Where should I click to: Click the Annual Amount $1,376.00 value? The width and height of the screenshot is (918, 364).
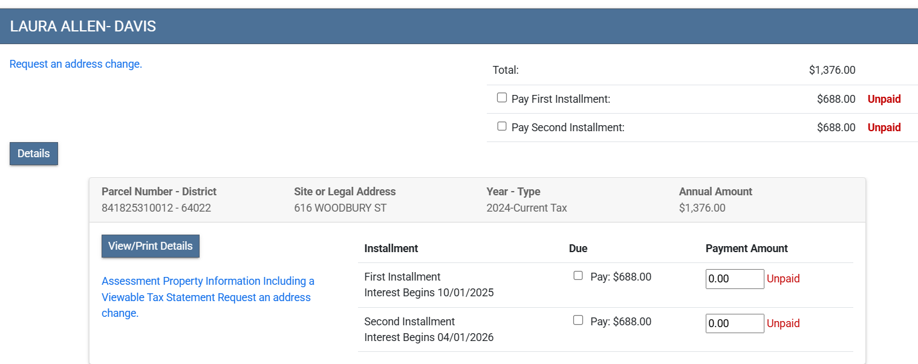tap(702, 208)
